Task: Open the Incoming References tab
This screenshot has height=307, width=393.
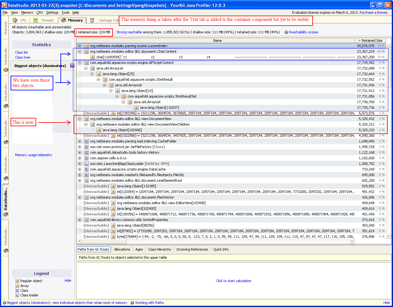Action: tap(192, 249)
